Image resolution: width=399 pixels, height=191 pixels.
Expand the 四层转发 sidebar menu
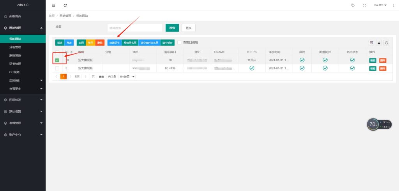coord(23,99)
